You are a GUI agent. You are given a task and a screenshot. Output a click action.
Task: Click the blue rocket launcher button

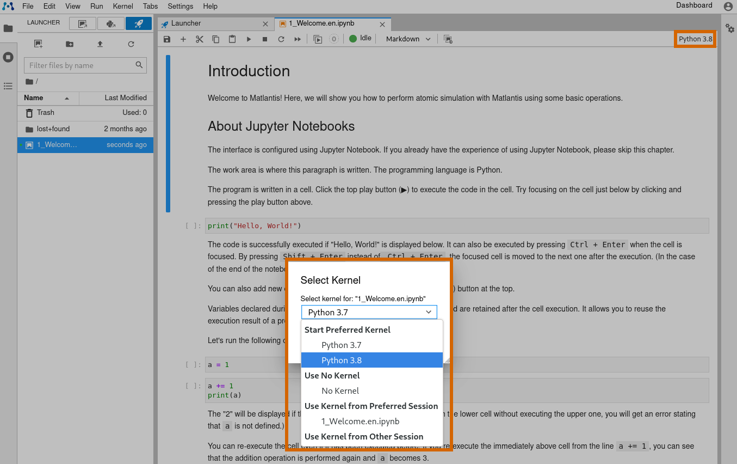[x=139, y=23]
